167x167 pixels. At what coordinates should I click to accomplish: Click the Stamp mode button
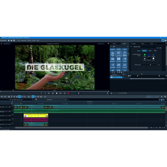pyautogui.click(x=144, y=51)
